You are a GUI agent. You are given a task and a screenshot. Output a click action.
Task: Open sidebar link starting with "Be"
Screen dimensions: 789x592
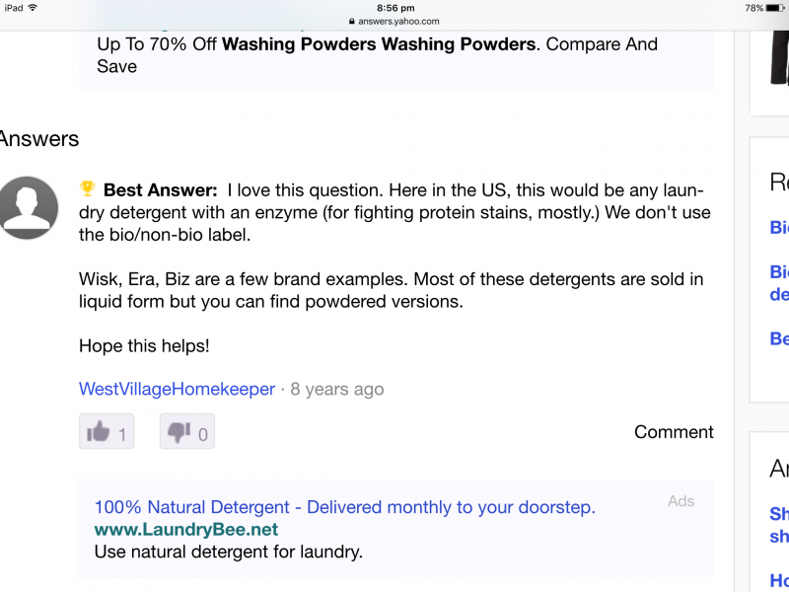[x=779, y=338]
